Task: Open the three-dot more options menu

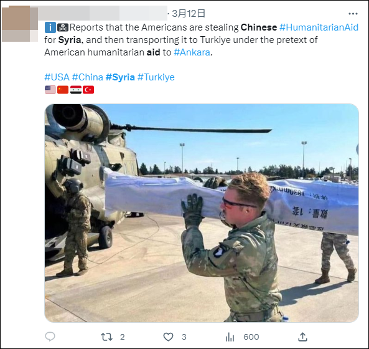Action: pyautogui.click(x=353, y=14)
